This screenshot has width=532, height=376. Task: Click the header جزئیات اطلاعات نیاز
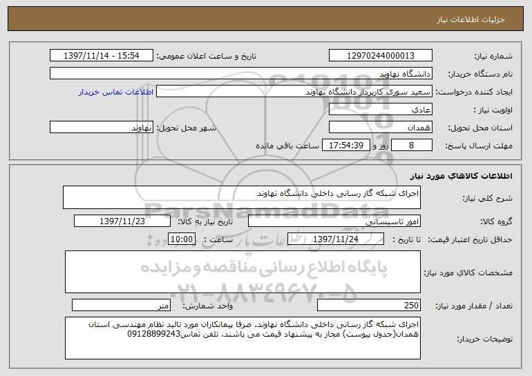tap(471, 19)
